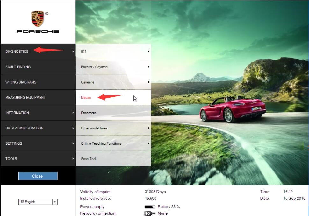Image resolution: width=309 pixels, height=216 pixels.
Task: Click the "31895 Days" validity value
Action: click(155, 192)
